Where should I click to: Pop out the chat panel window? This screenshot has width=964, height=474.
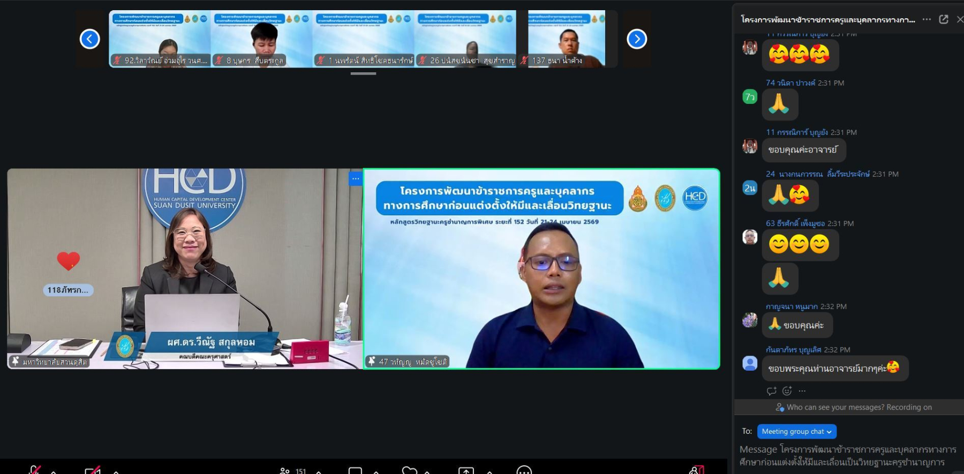944,19
